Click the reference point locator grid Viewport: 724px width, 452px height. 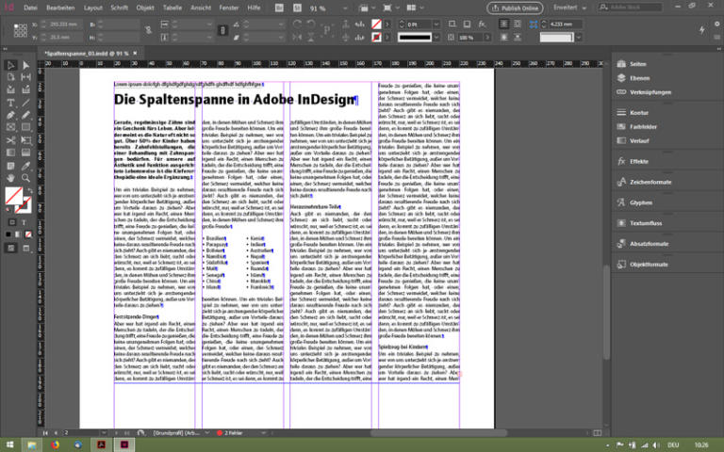20,30
